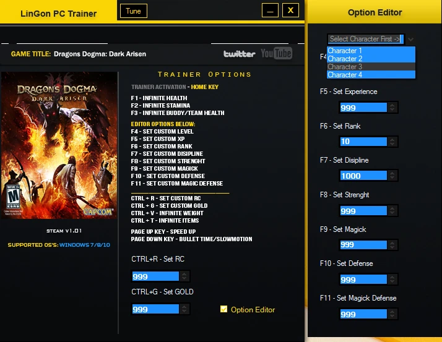Click the CTRL+R Set RC value field
The width and height of the screenshot is (442, 342).
[155, 276]
